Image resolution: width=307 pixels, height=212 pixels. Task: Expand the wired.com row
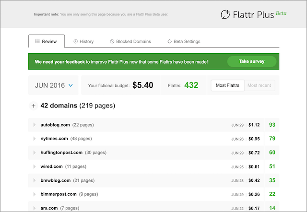coord(35,166)
